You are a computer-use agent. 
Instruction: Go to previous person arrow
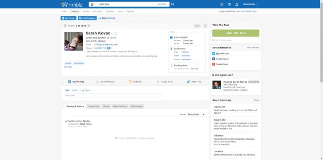pyautogui.click(x=65, y=26)
